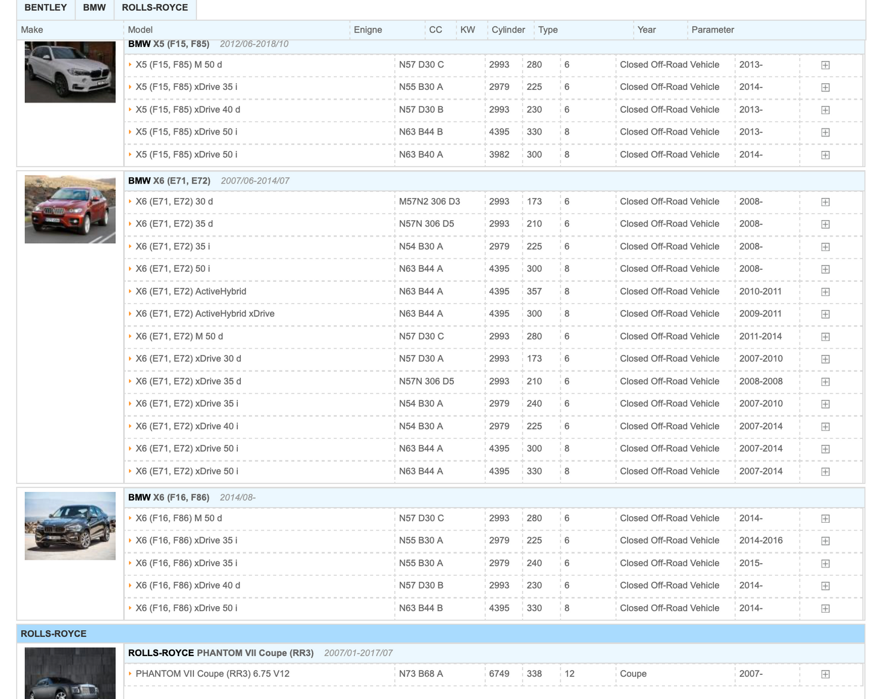Open plus icon for X5 xDrive 50 i N63 B40 A
The width and height of the screenshot is (872, 699).
[825, 155]
